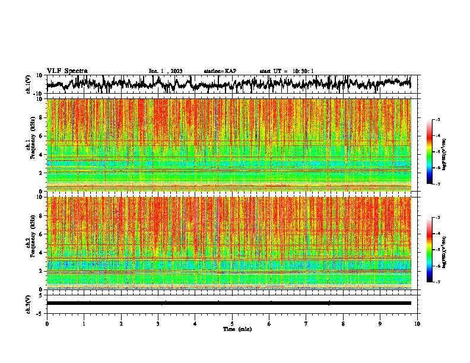Click time axis tick label "8"
The image size is (470, 363).
tap(343, 324)
